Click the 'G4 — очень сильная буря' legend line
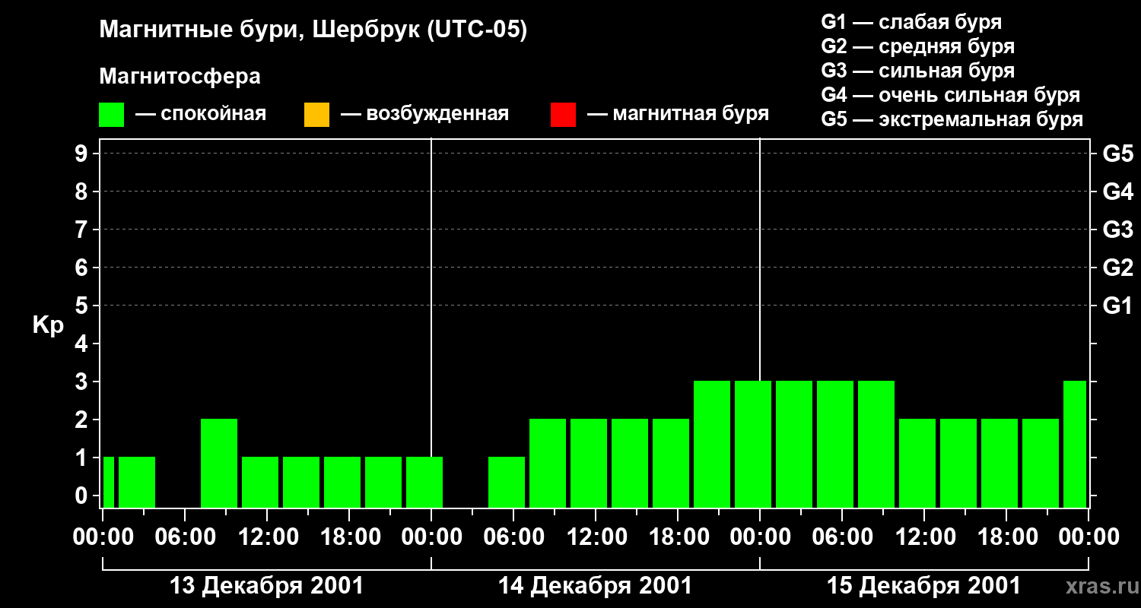 950,95
